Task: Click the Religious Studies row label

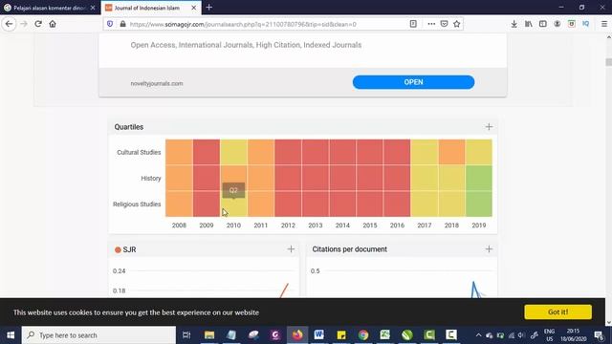Action: (x=137, y=204)
